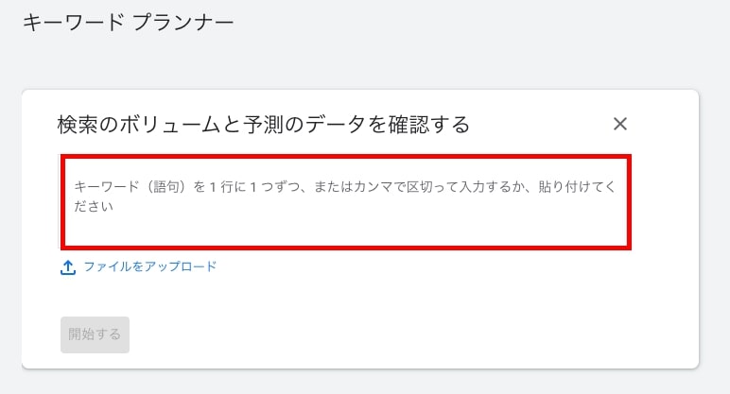Viewport: 730px width, 394px height.
Task: Click the ください placeholder line in the text area
Action: point(95,206)
